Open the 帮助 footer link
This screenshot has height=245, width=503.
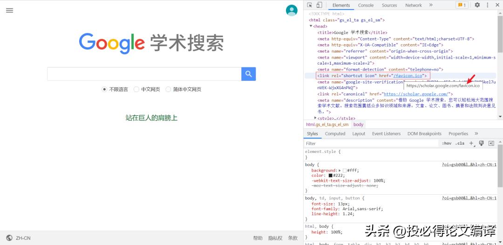pos(258,238)
